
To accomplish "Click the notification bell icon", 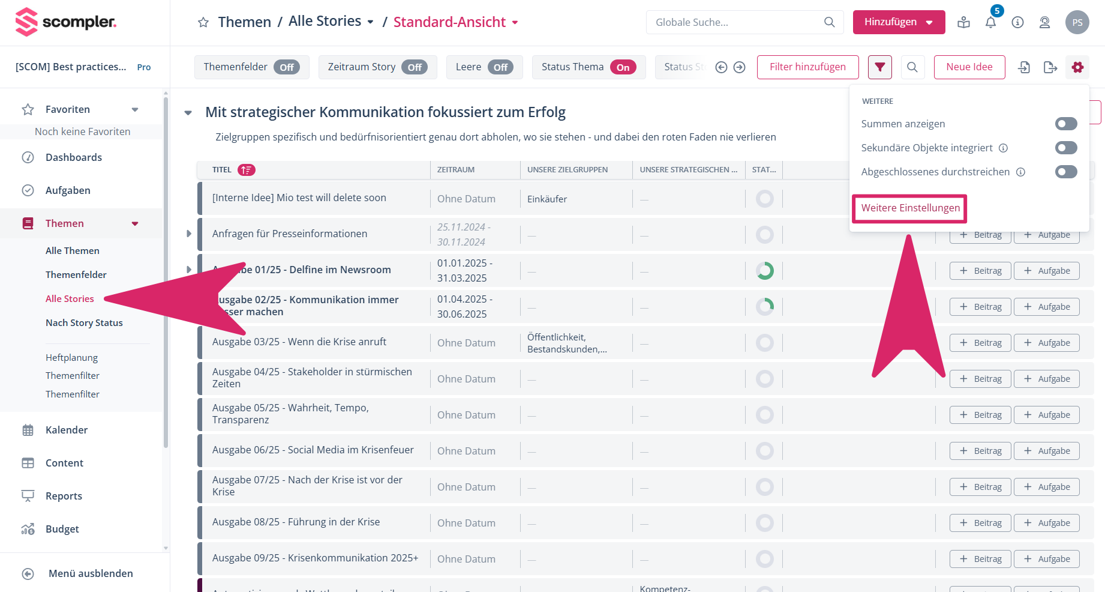I will tap(990, 23).
